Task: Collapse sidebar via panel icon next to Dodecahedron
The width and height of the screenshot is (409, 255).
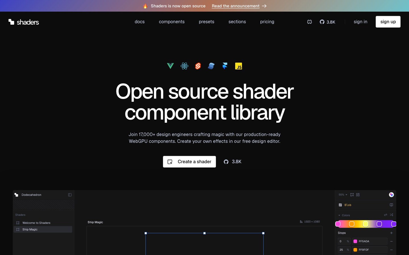Action: pos(70,195)
